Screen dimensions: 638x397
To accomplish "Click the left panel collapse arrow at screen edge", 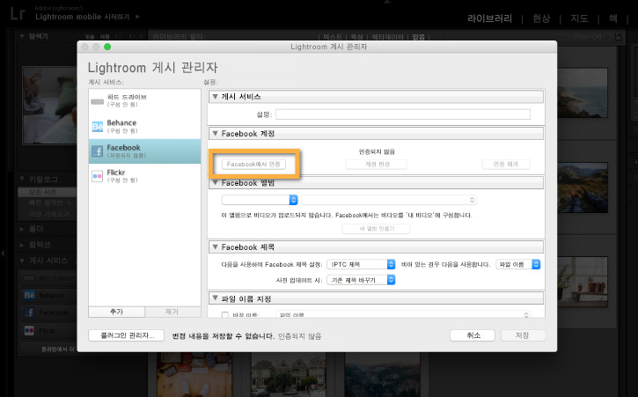I will pyautogui.click(x=3, y=254).
